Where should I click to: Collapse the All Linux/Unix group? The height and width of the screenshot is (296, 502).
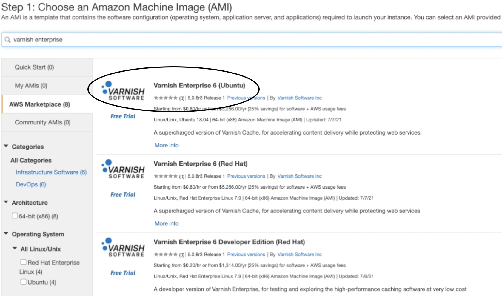click(x=15, y=249)
